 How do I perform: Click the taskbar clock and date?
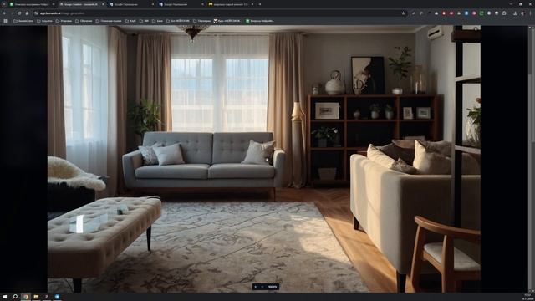click(x=527, y=297)
